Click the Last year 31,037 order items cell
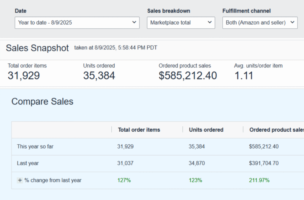Image resolution: width=304 pixels, height=200 pixels. [125, 163]
